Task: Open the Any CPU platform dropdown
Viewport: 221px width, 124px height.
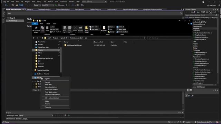Action: 48,5
